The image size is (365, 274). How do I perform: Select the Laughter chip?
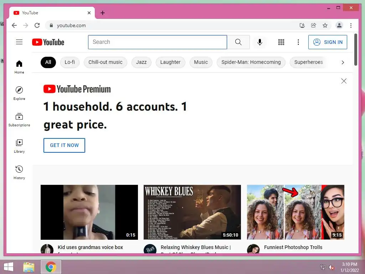click(170, 62)
